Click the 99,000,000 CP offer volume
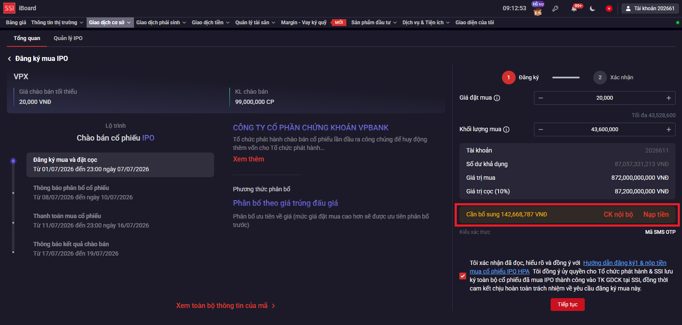Screen dimensions: 682x325 tap(255, 102)
